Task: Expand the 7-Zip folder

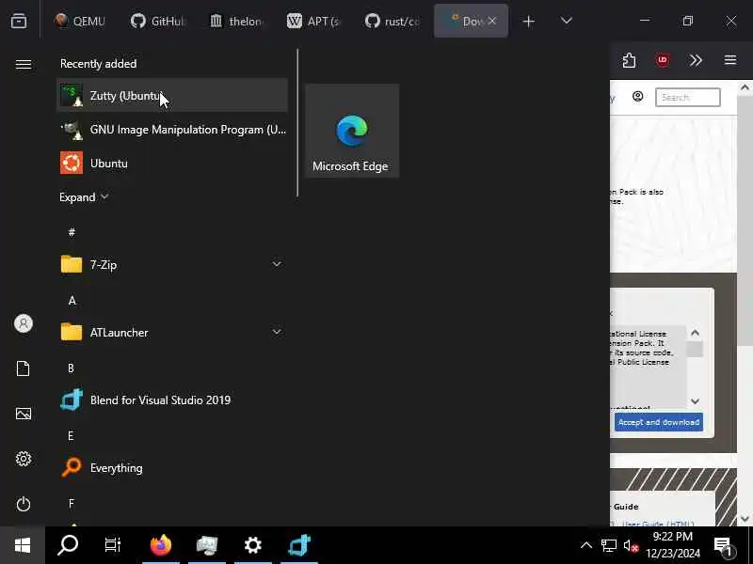Action: [x=172, y=265]
